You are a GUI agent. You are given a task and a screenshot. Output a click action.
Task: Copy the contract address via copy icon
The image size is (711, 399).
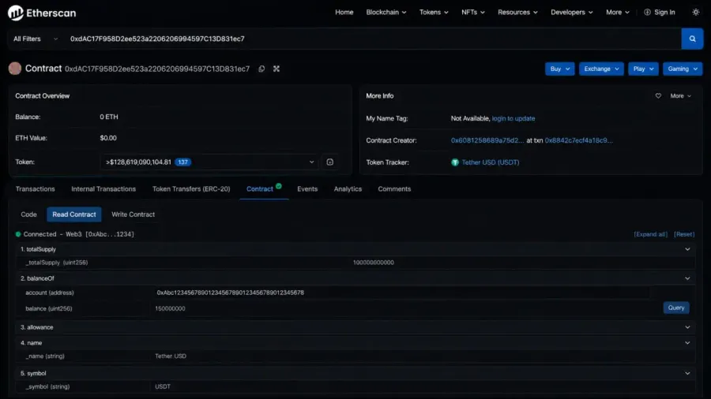click(x=261, y=69)
